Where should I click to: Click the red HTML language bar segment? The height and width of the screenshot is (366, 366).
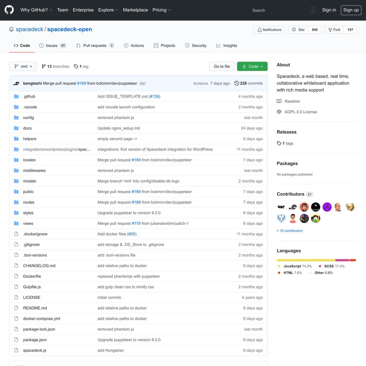[352, 260]
